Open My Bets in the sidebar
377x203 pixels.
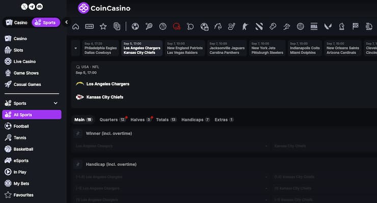pyautogui.click(x=32, y=184)
